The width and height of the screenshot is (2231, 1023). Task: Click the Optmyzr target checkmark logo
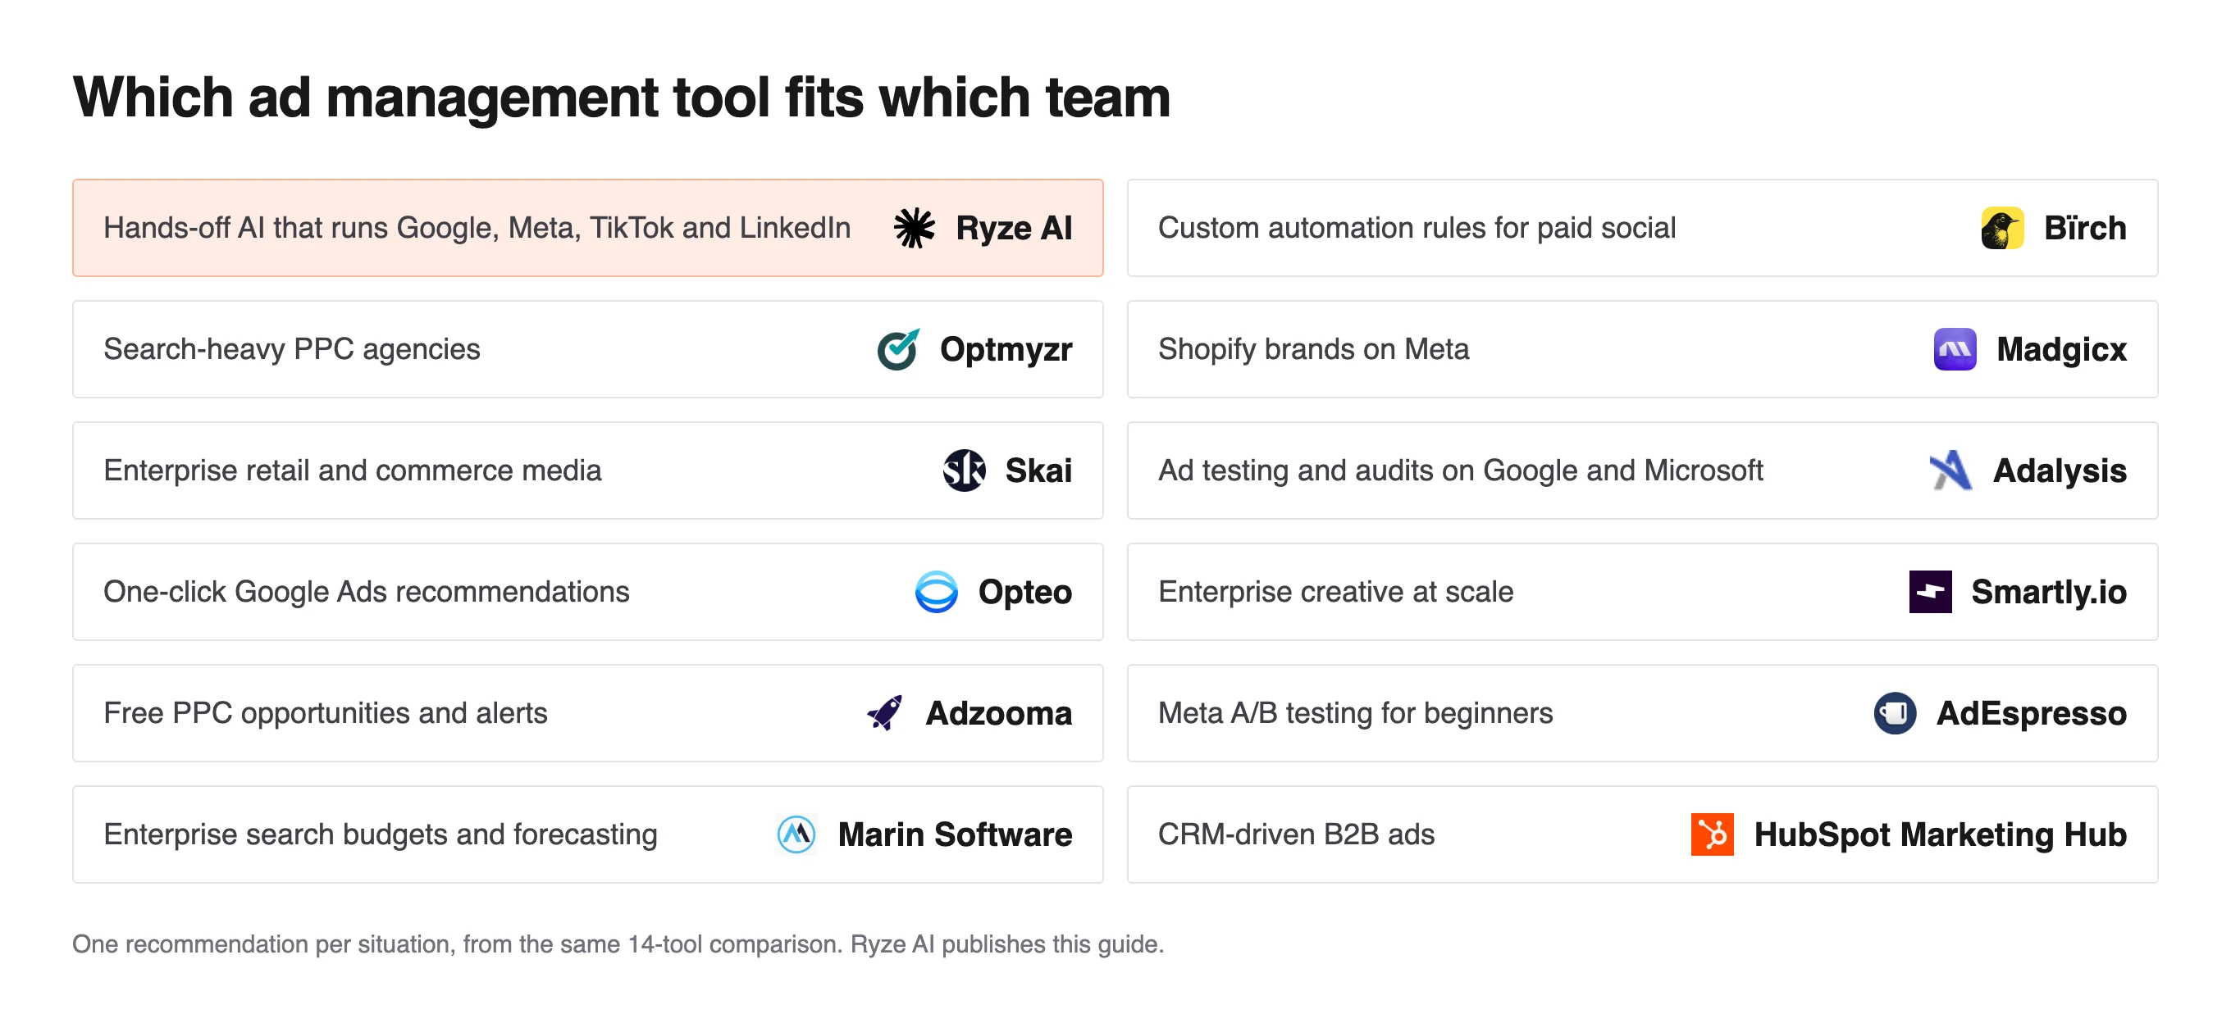pyautogui.click(x=898, y=349)
